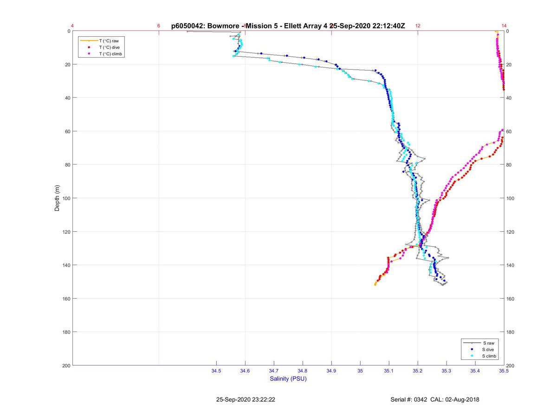This screenshot has width=557, height=411.
Task: Click the 34.5 salinity tick label
Action: (x=216, y=371)
